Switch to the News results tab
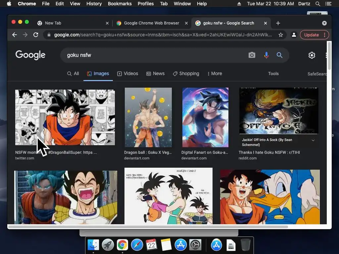Viewport: 339px width, 254px height. 156,74
